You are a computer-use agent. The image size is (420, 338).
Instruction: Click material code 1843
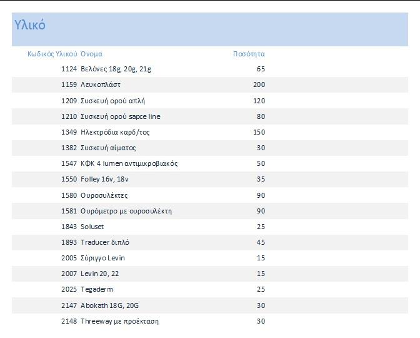tap(69, 227)
